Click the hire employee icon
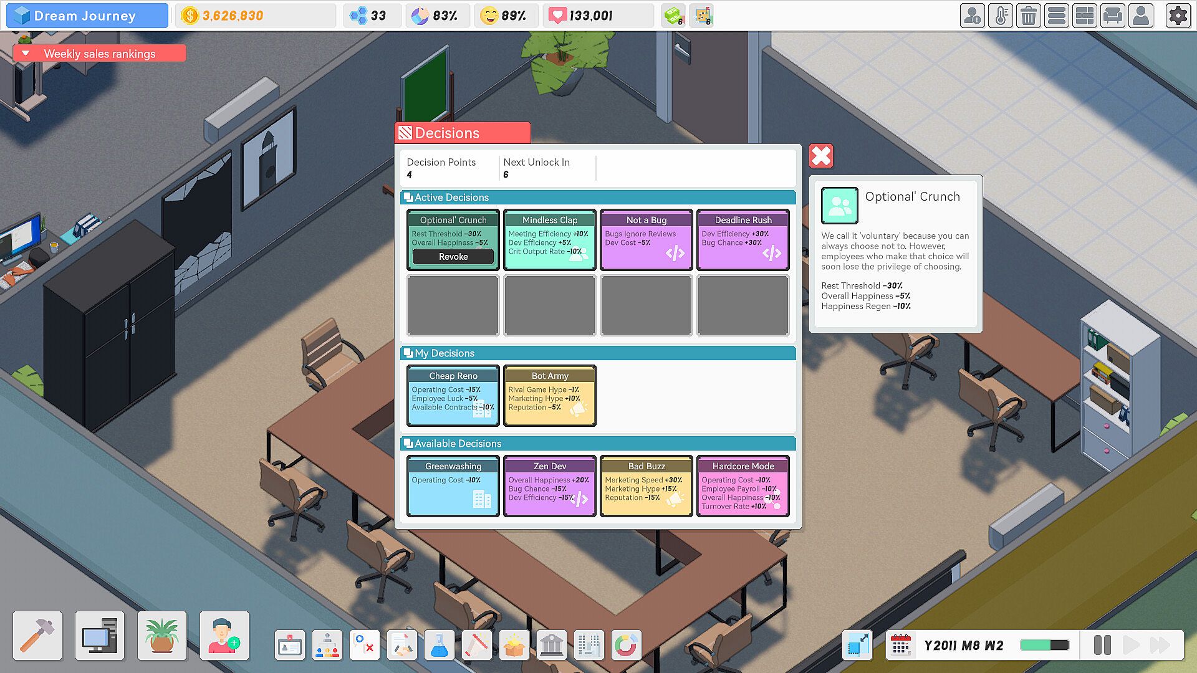Viewport: 1197px width, 673px height. (224, 636)
